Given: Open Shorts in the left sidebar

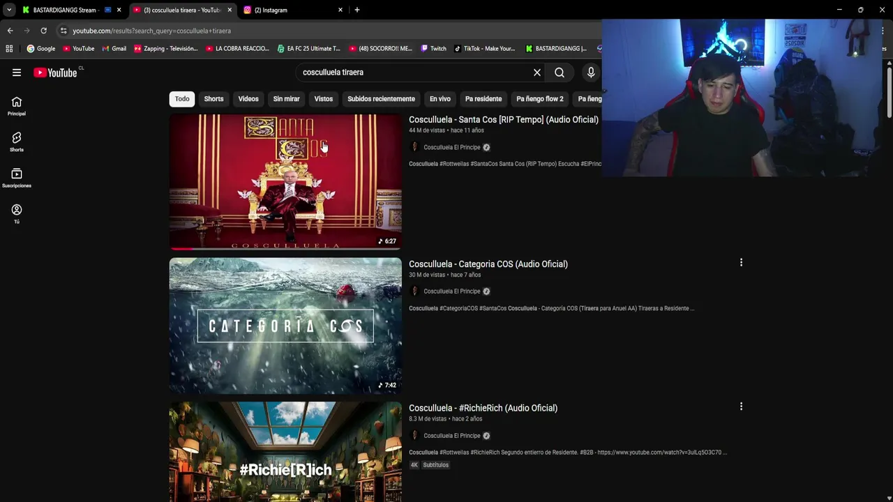Looking at the screenshot, I should [x=17, y=142].
